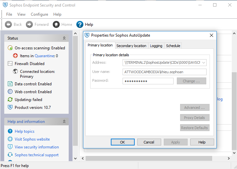Image resolution: width=237 pixels, height=169 pixels.
Task: Click the Sophos shield icon in AutoUpdate dialog title
Action: (87, 35)
